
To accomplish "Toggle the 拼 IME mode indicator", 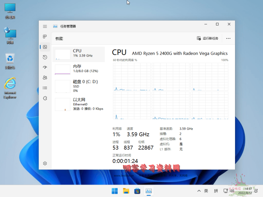I will point(216,191).
